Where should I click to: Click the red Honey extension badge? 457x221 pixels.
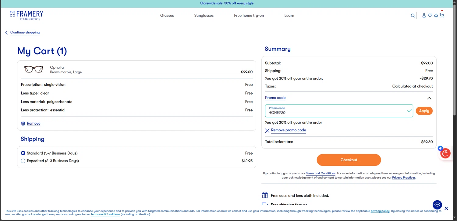coord(445,153)
